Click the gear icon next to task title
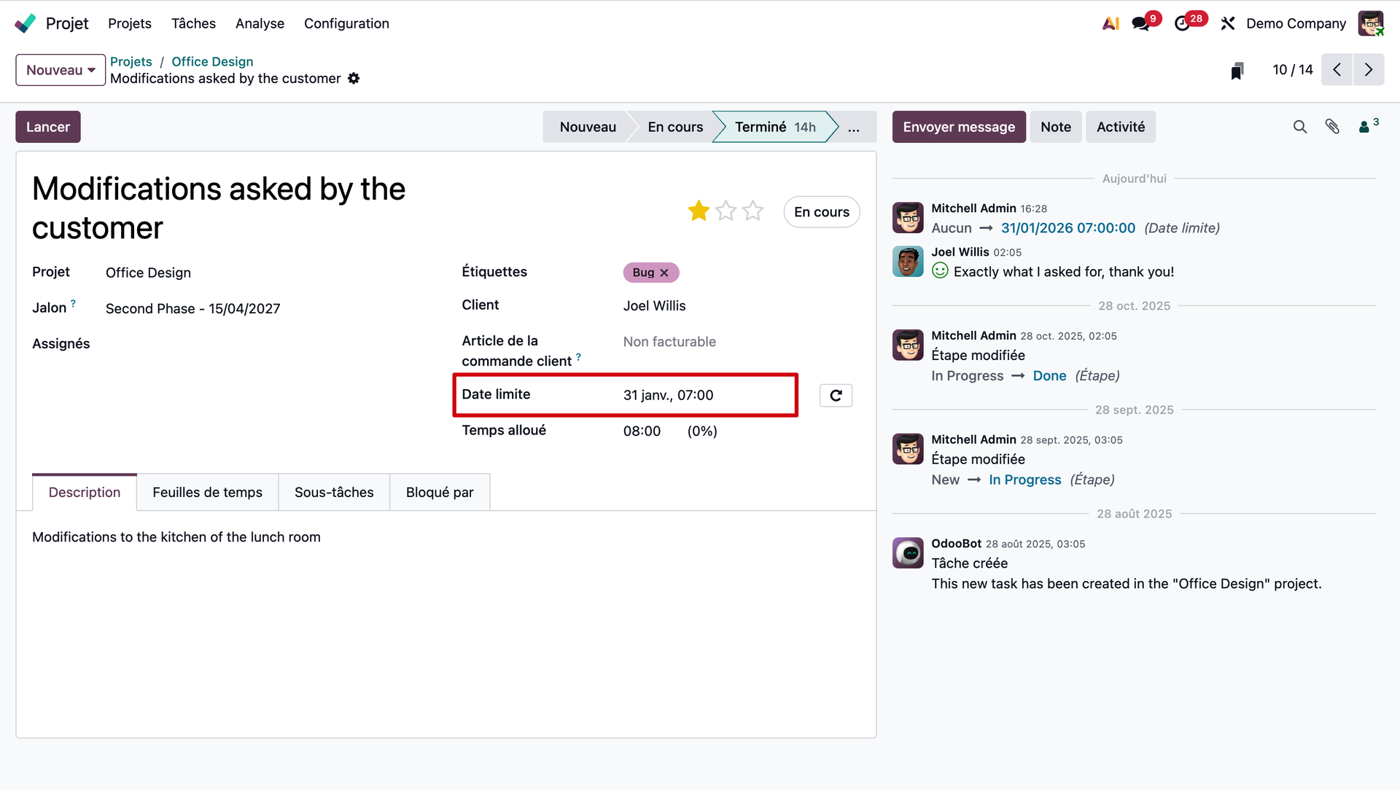The image size is (1400, 790). coord(354,79)
